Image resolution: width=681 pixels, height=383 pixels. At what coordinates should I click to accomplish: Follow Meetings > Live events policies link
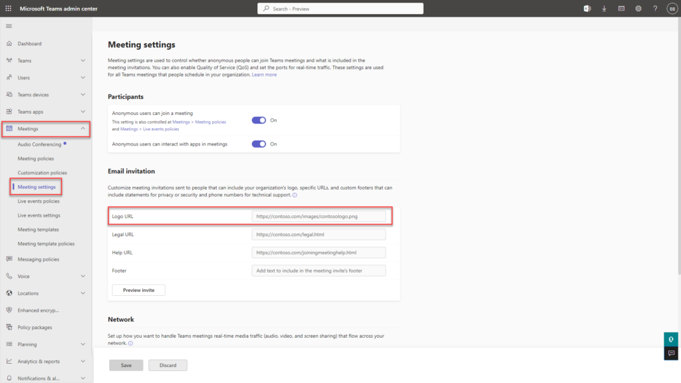coord(150,129)
